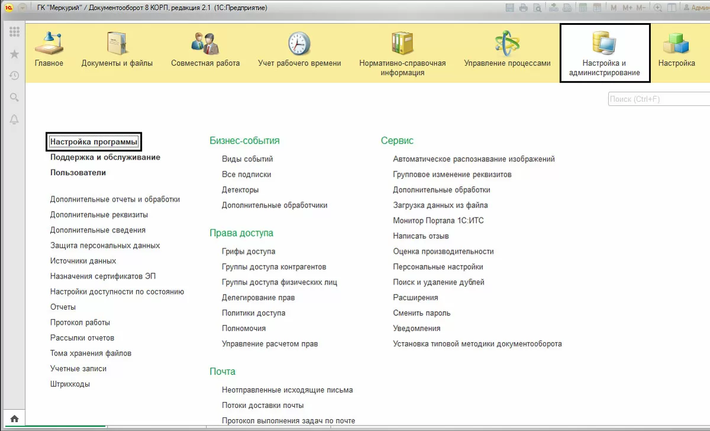Open Нормативно-справочная информация section
Image resolution: width=710 pixels, height=431 pixels.
click(x=402, y=53)
